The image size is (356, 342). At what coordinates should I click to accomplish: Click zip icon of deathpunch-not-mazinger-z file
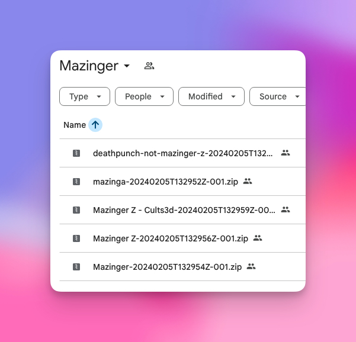click(x=76, y=153)
